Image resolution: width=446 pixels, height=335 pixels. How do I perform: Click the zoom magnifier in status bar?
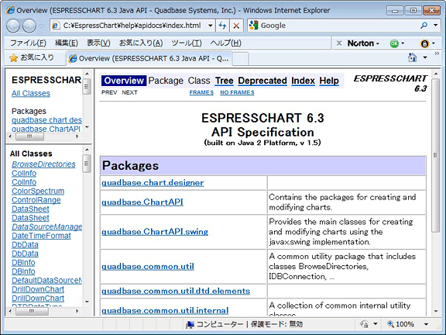(390, 324)
